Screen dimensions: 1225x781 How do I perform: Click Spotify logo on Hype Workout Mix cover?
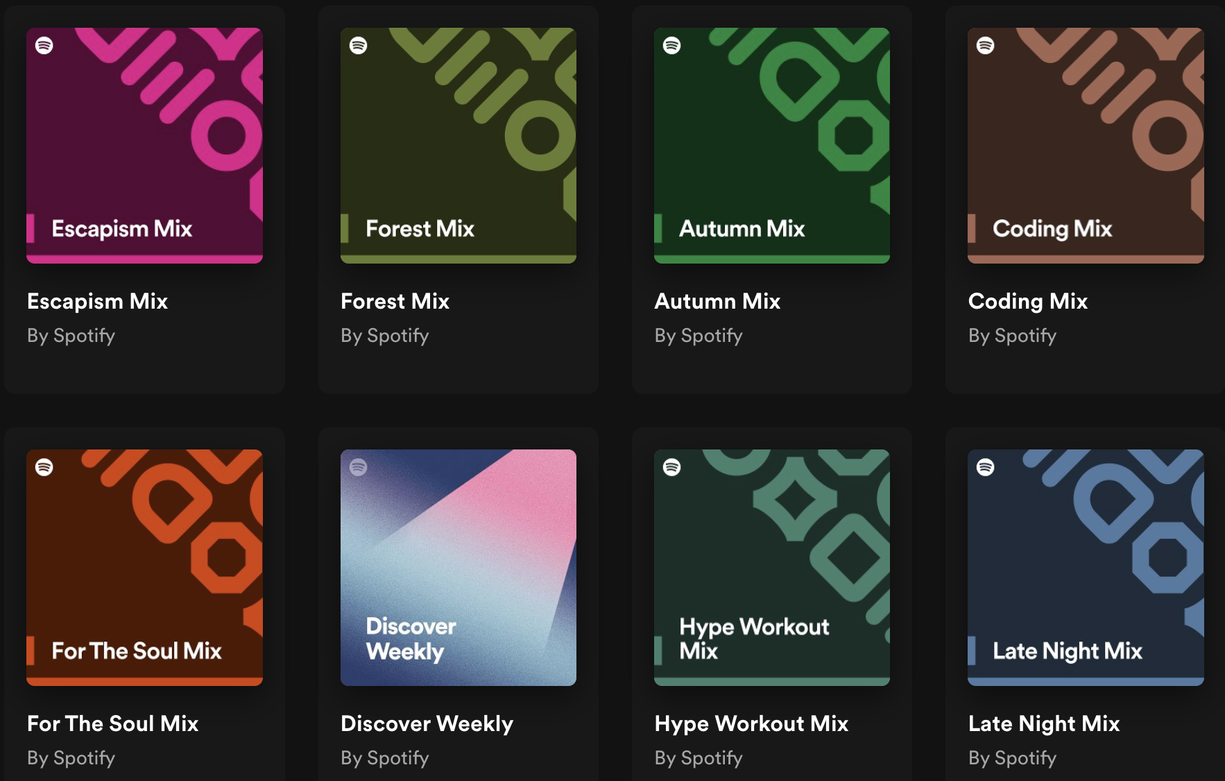671,467
